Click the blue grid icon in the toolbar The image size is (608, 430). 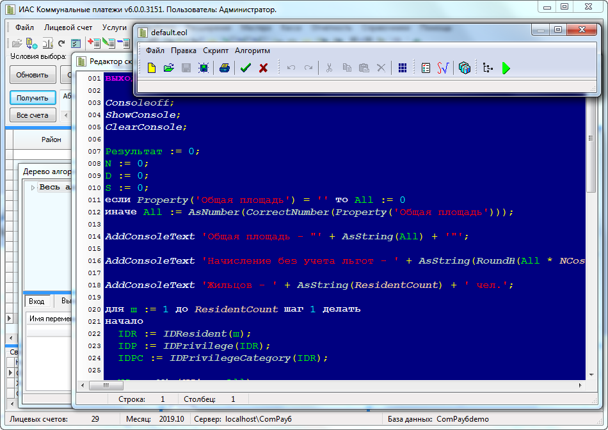[403, 68]
